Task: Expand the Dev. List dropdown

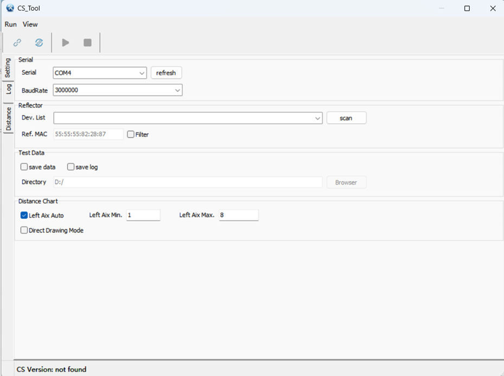Action: [x=318, y=118]
